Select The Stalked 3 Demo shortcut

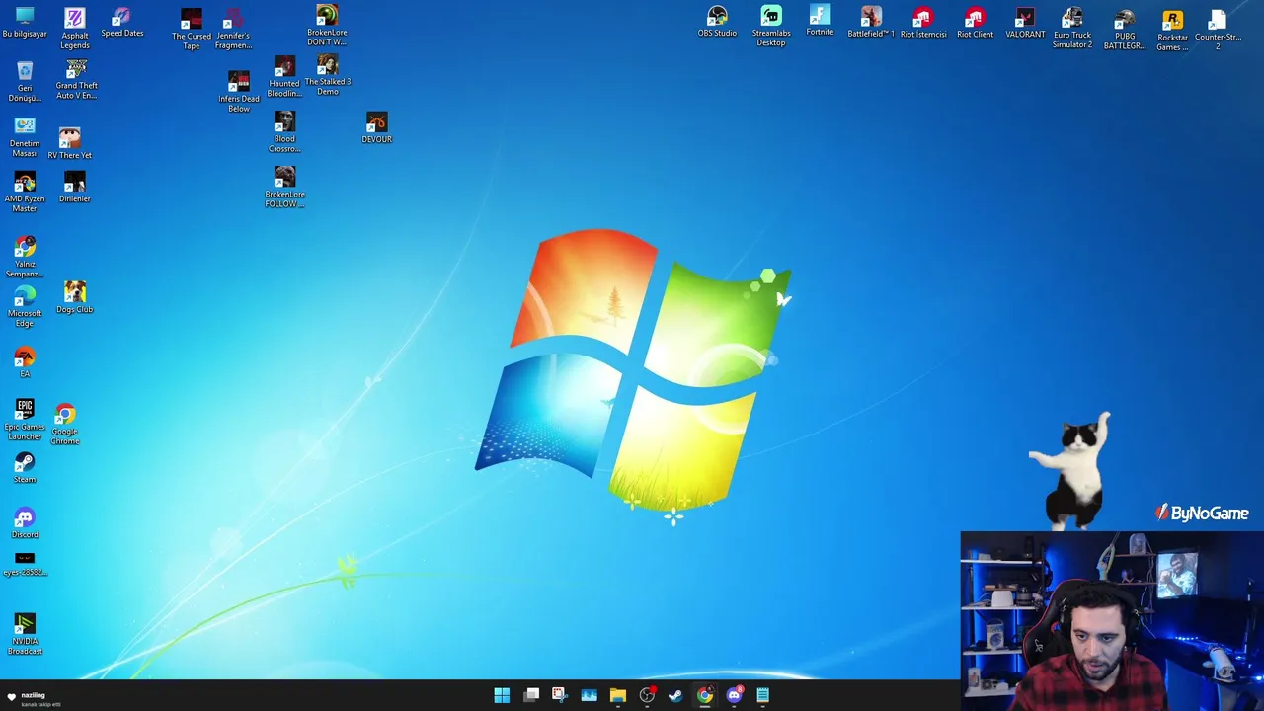click(328, 75)
